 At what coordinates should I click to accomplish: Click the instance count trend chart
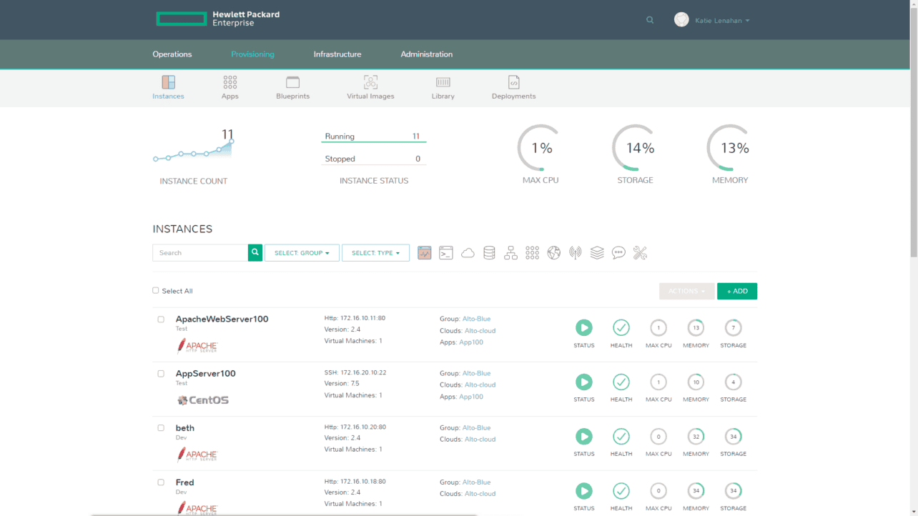click(193, 149)
